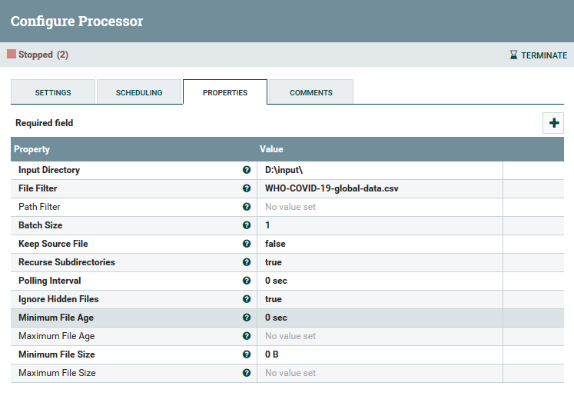Show help for Polling Interval
The width and height of the screenshot is (574, 396).
coord(247,281)
